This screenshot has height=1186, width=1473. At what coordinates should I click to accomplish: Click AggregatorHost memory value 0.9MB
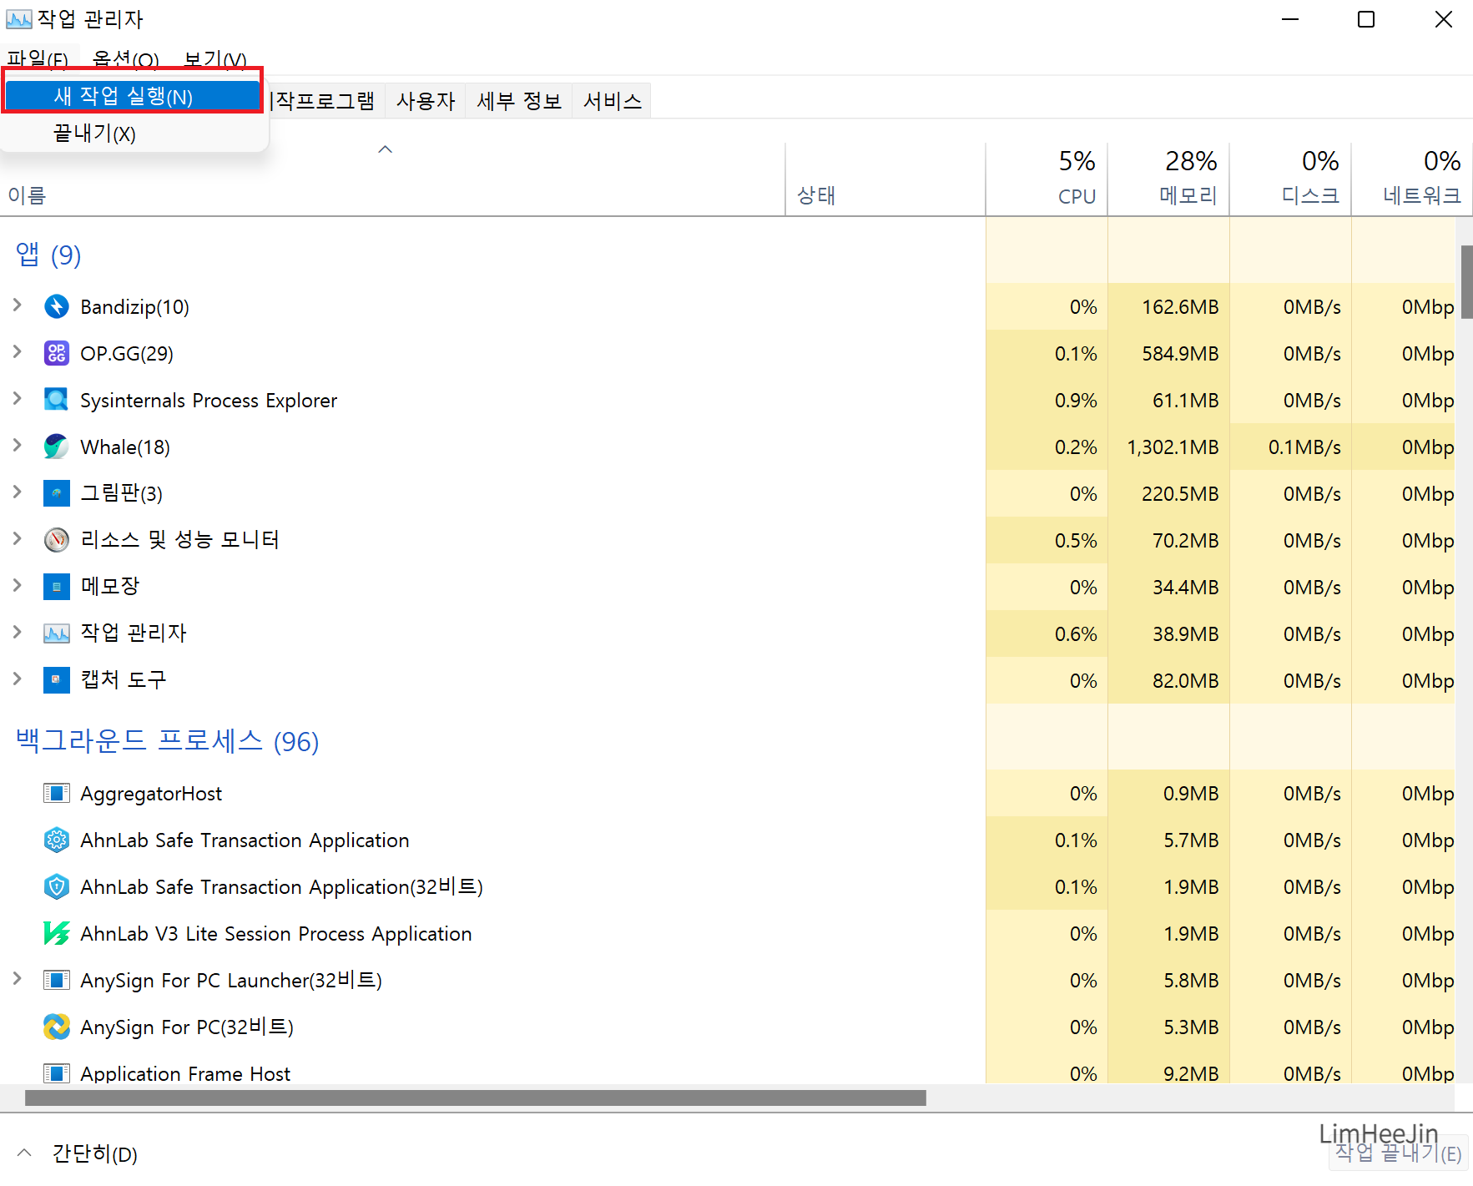[x=1191, y=794]
